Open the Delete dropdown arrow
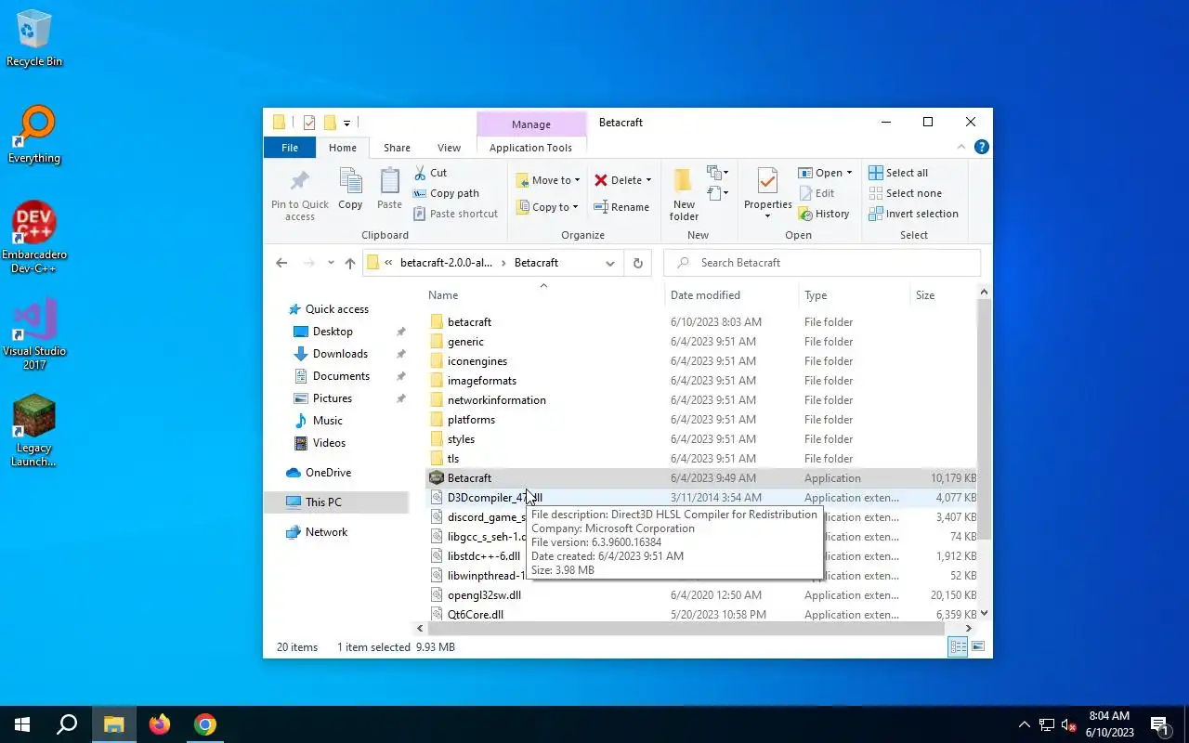The height and width of the screenshot is (743, 1189). [648, 180]
